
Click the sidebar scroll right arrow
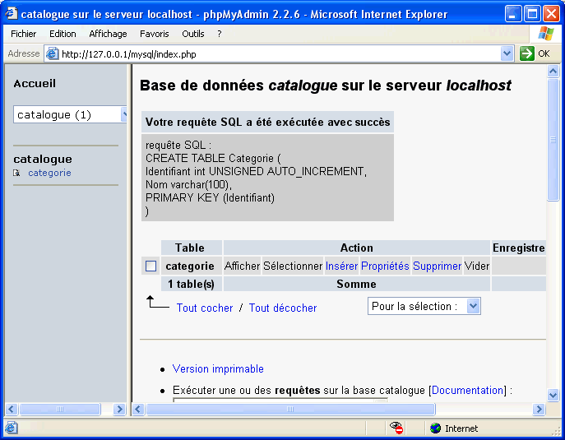[x=119, y=409]
